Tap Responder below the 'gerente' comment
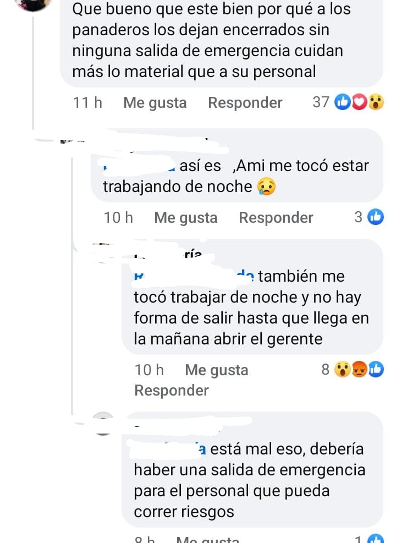396x543 pixels. click(172, 391)
